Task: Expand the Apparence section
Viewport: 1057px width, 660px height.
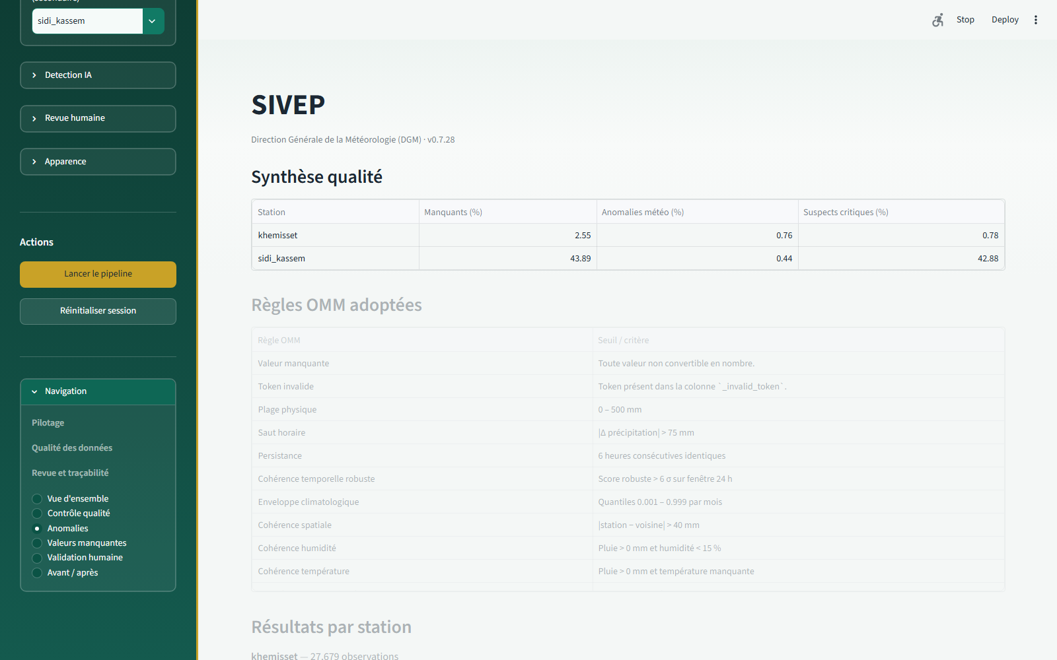Action: coord(98,162)
